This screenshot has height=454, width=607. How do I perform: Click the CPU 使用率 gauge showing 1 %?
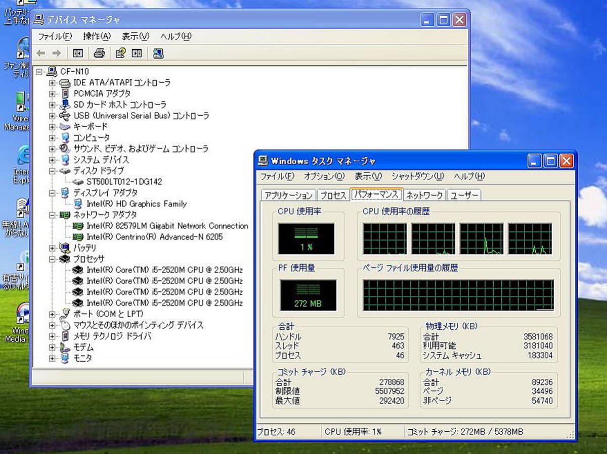(307, 239)
